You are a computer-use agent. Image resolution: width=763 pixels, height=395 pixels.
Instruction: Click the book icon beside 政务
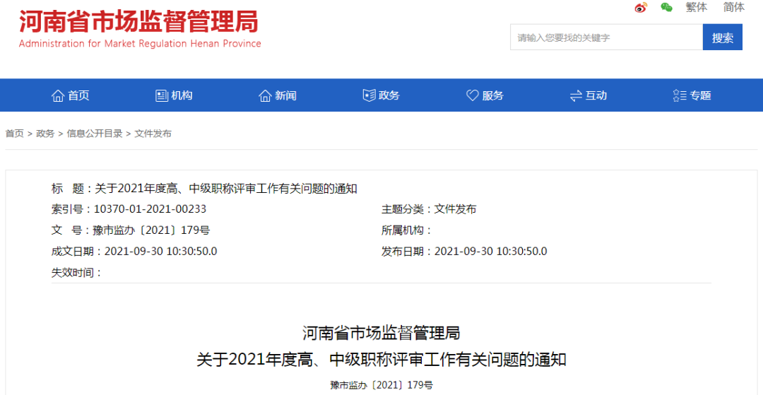[369, 95]
